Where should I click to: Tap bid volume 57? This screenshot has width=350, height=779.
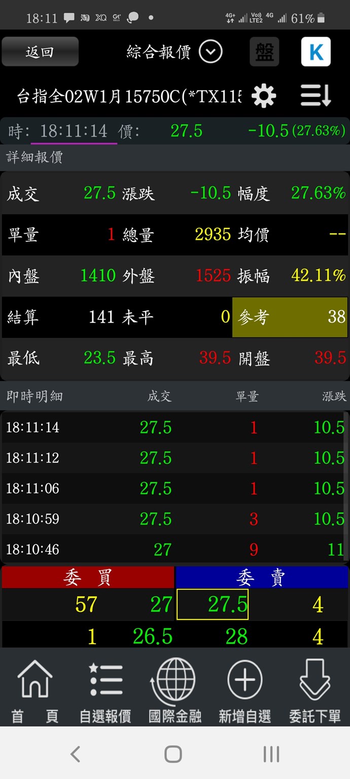pos(86,605)
